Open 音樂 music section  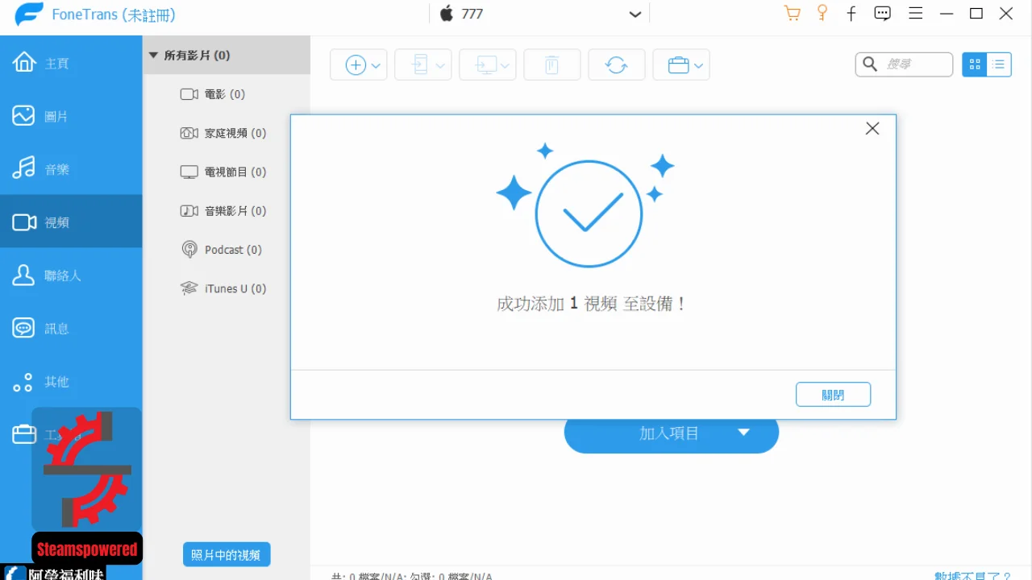coord(71,169)
